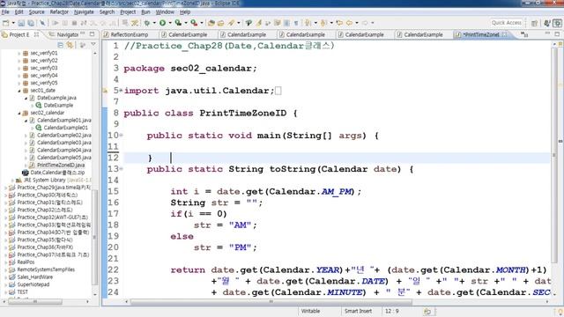
Task: Click the Save All icon
Action: (31, 23)
